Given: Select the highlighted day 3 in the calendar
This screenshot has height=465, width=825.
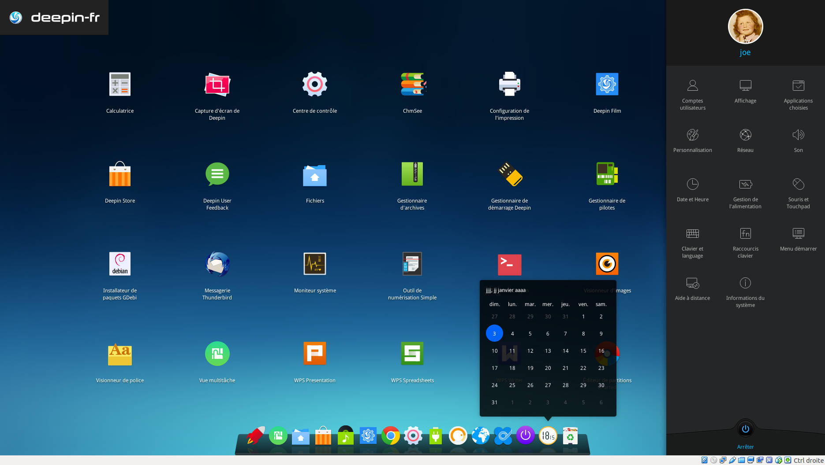Looking at the screenshot, I should tap(494, 333).
